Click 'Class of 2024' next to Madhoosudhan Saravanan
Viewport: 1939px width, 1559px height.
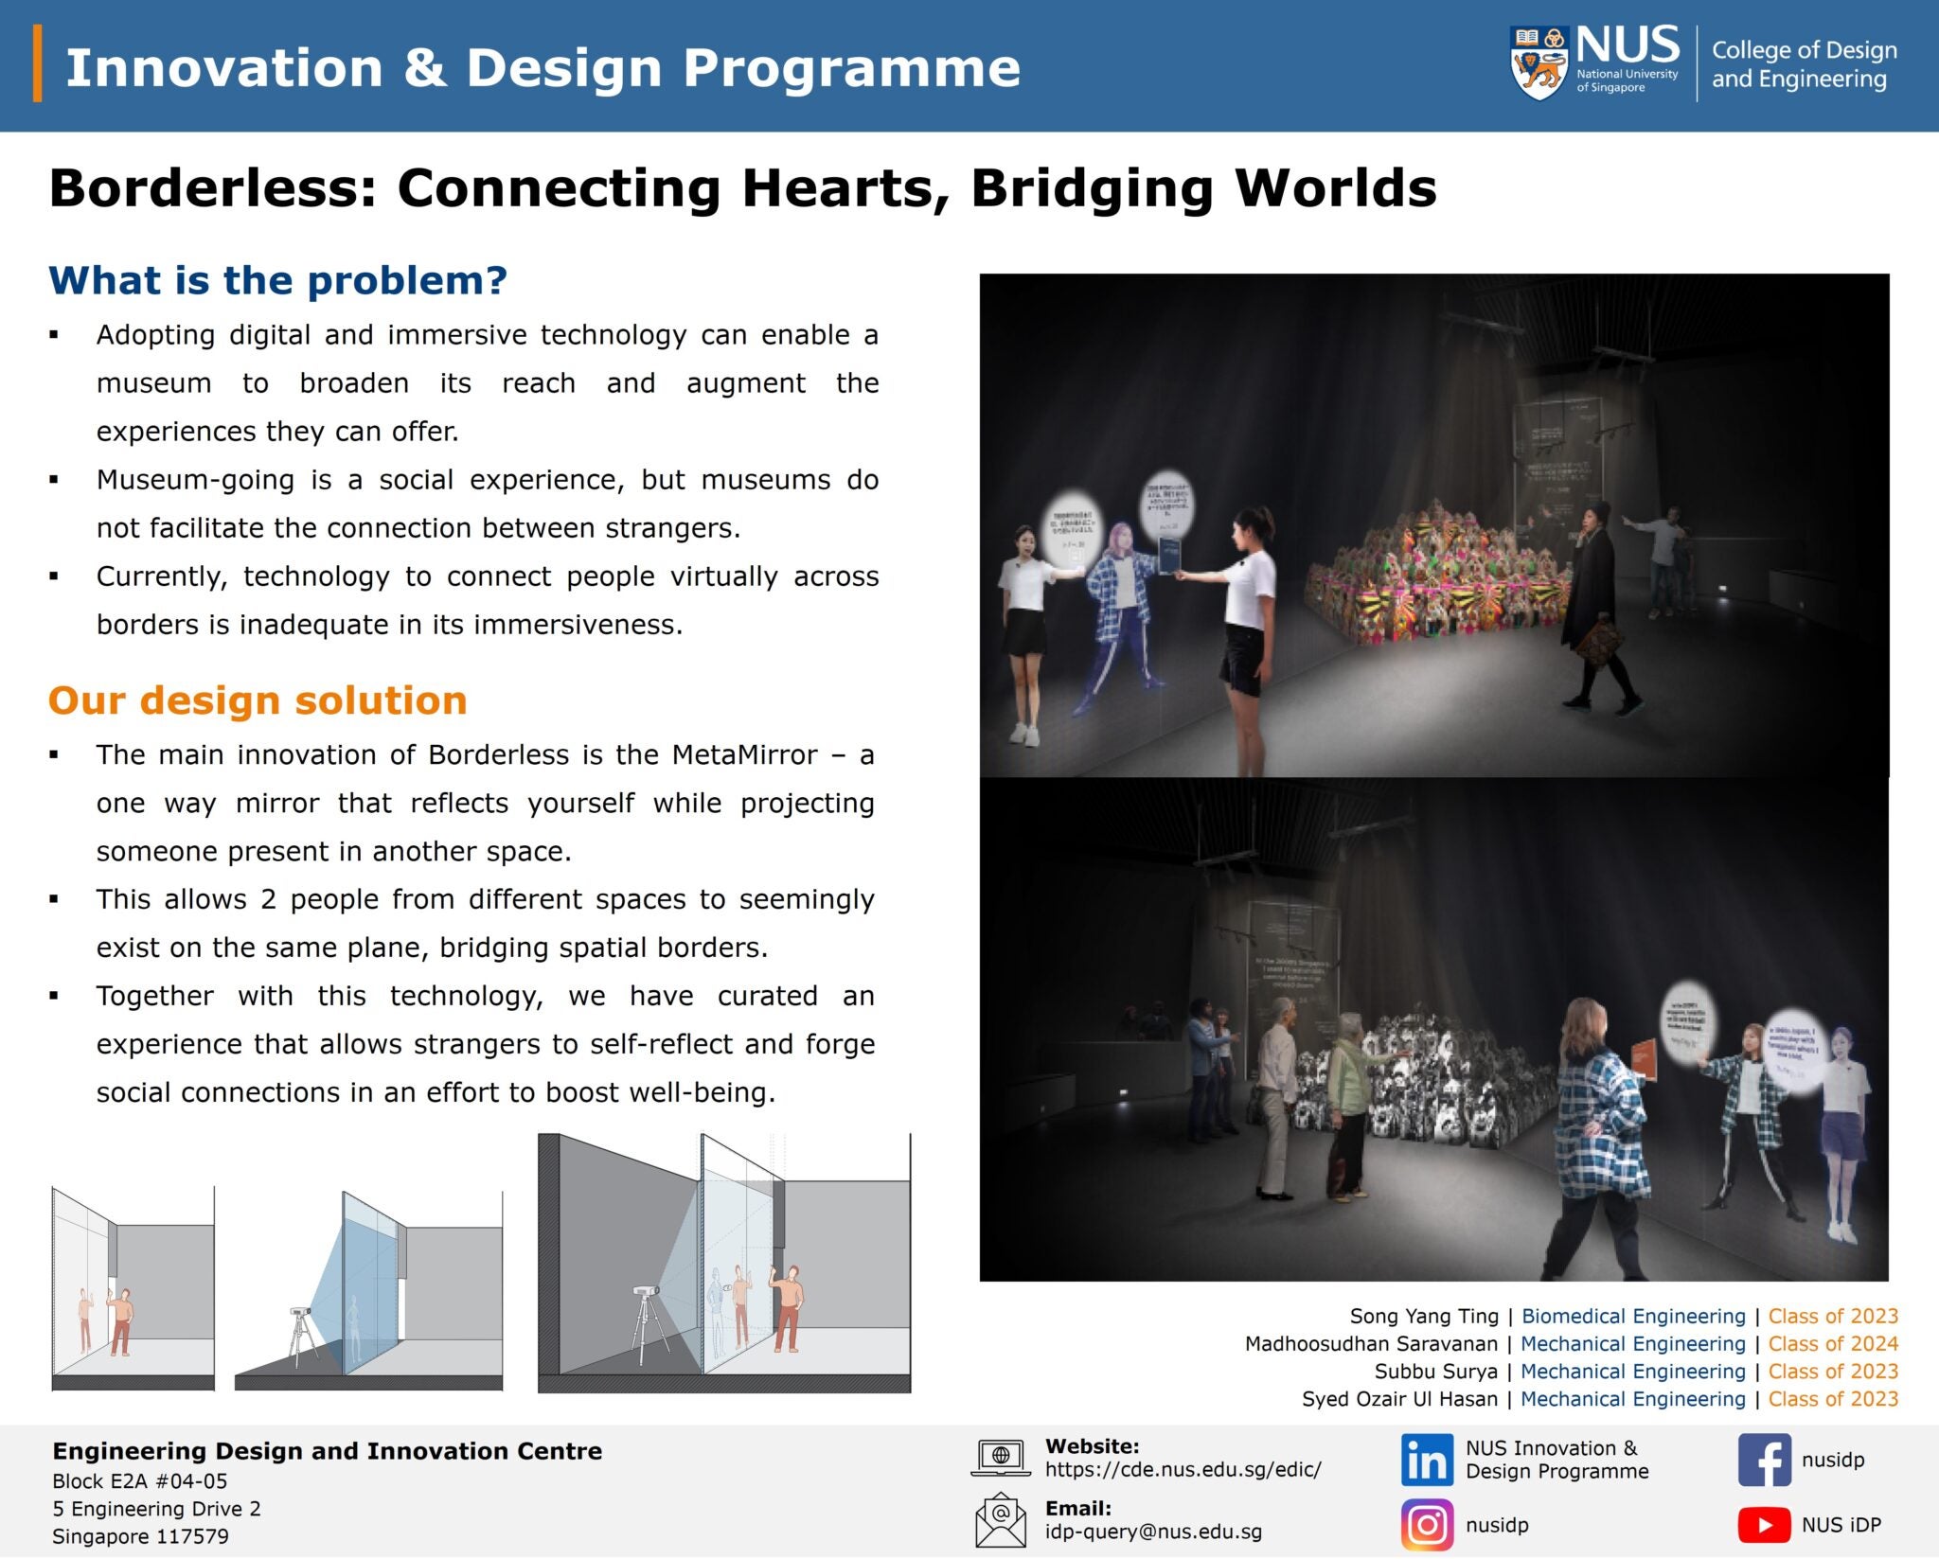tap(1833, 1344)
